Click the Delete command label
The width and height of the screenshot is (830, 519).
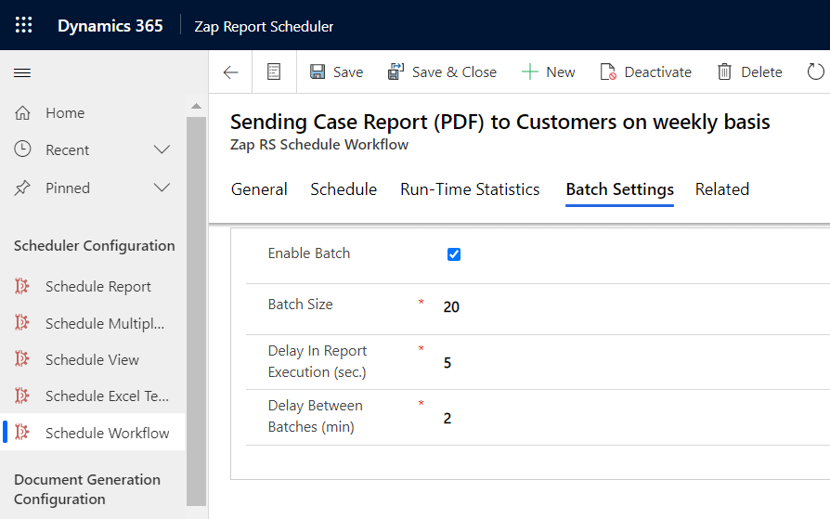click(x=761, y=72)
